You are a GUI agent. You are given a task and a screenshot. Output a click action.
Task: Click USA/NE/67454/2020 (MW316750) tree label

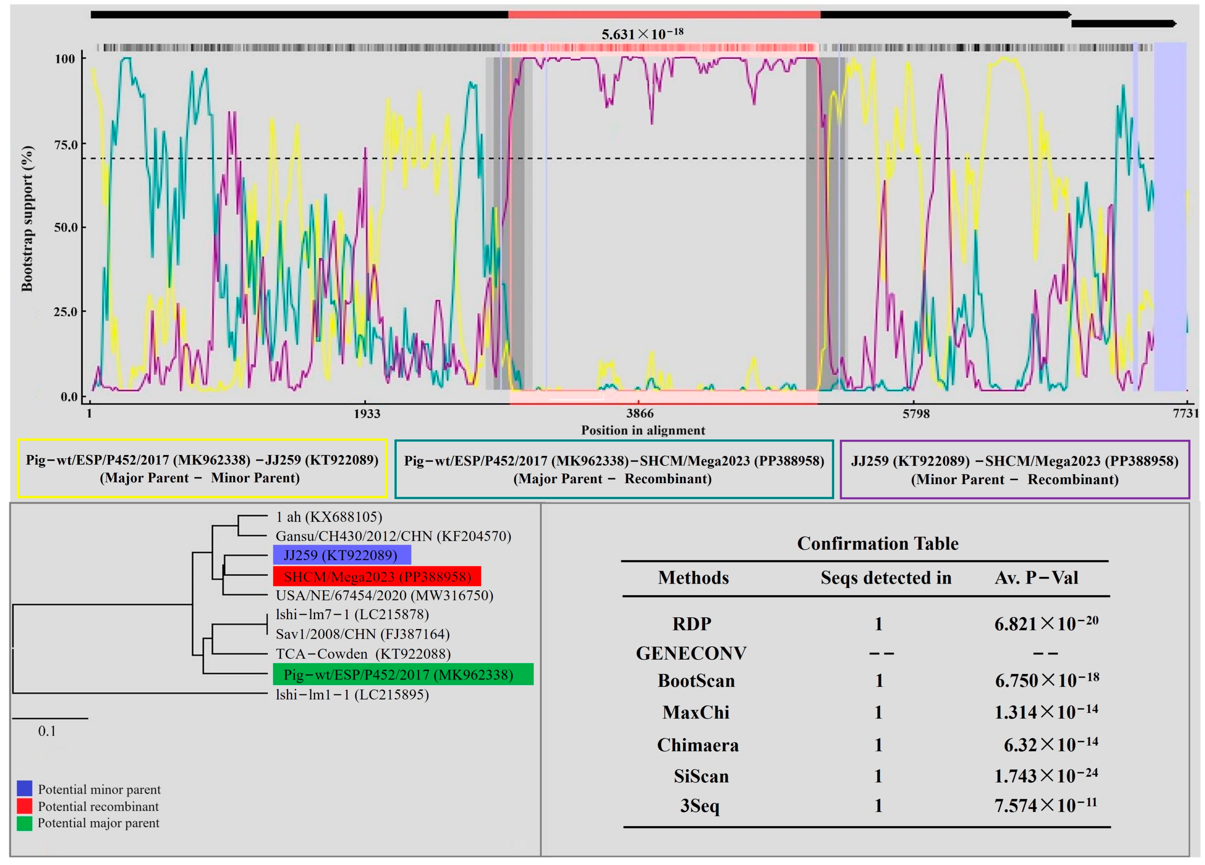click(384, 595)
